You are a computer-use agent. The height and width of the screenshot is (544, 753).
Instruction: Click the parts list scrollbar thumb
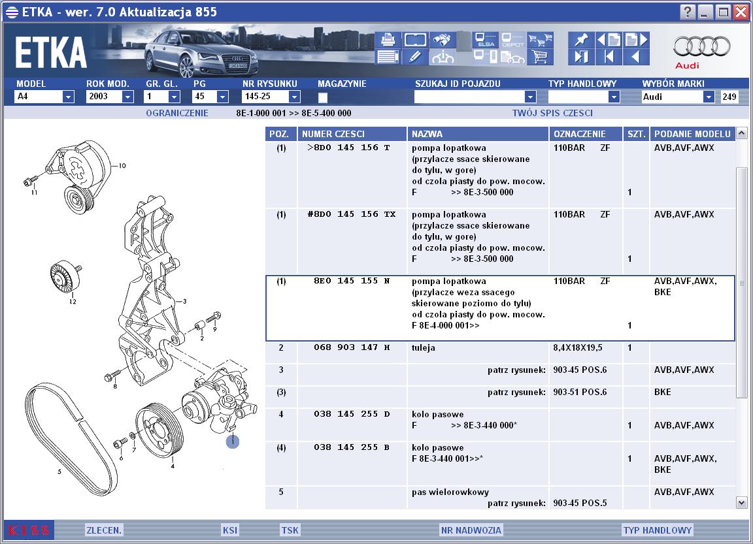point(741,283)
